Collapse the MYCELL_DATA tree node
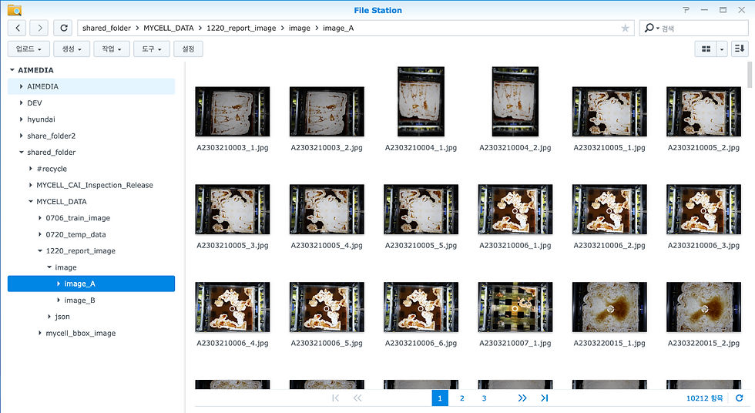The image size is (755, 413). tap(30, 201)
